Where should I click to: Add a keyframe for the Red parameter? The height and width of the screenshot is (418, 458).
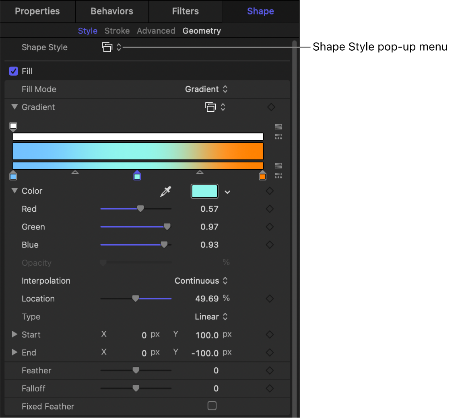[x=269, y=209]
